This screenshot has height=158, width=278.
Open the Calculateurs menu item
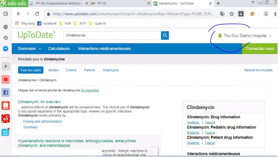[x=59, y=49]
